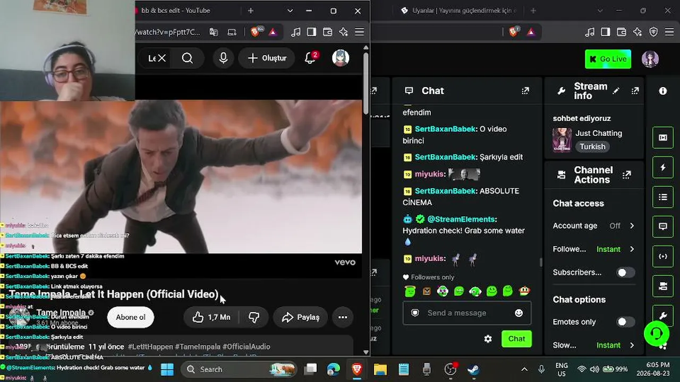Open more actions menu beside Paylaş
The width and height of the screenshot is (680, 382).
[343, 317]
